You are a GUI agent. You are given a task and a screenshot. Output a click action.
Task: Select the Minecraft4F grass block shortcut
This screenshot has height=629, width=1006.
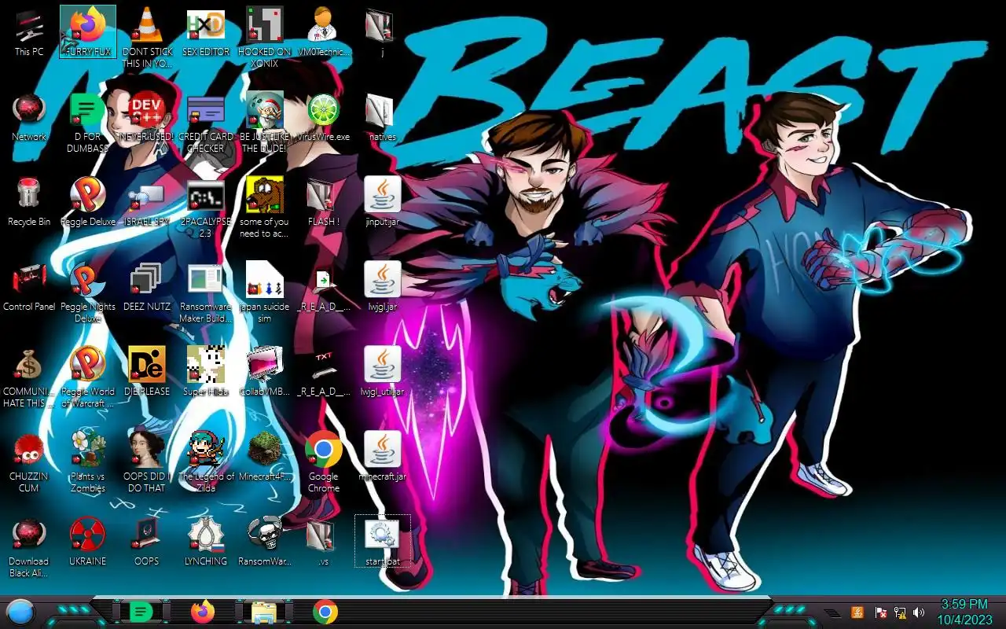point(265,457)
